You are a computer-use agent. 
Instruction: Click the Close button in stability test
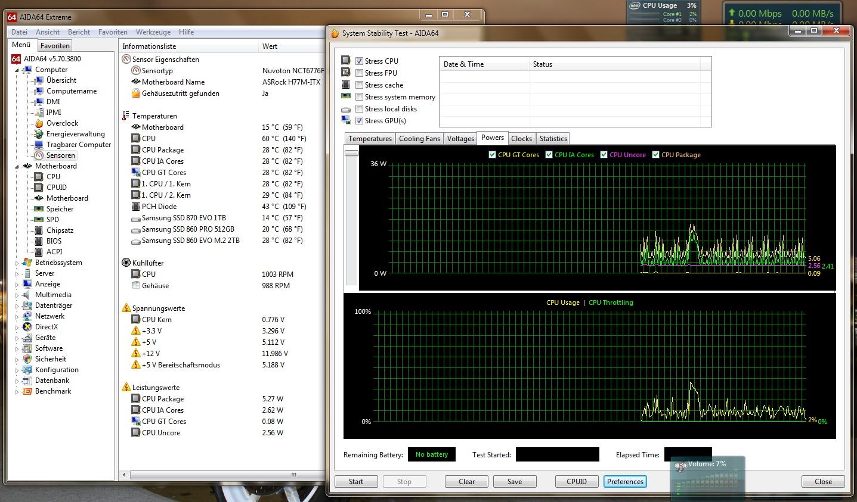[x=823, y=482]
